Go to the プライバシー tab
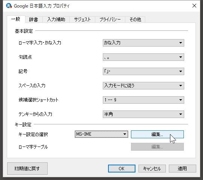The width and height of the screenshot is (203, 180). pos(110,20)
